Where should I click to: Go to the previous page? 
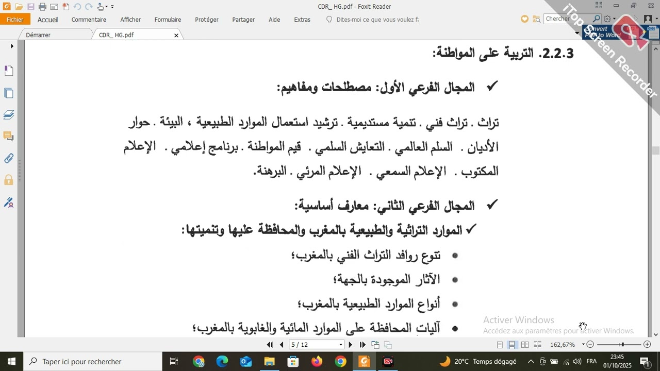(281, 345)
